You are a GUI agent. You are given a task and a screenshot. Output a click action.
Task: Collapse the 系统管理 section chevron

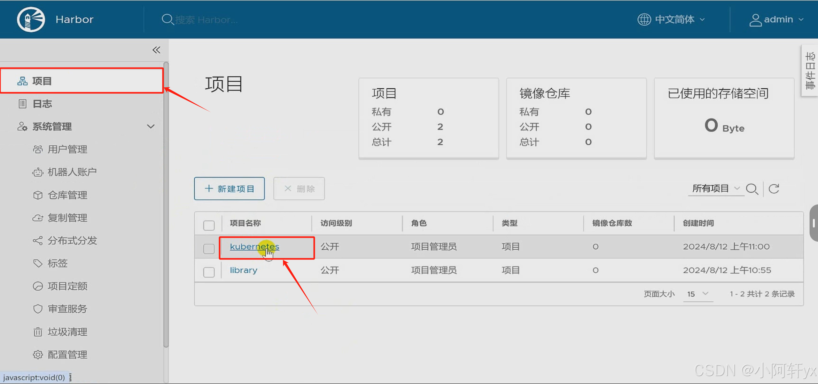(151, 126)
